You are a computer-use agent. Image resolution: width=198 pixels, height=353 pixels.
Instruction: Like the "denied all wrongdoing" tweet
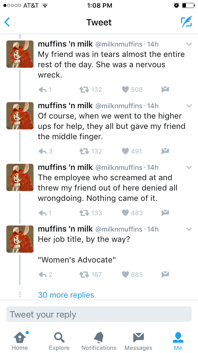click(x=126, y=213)
